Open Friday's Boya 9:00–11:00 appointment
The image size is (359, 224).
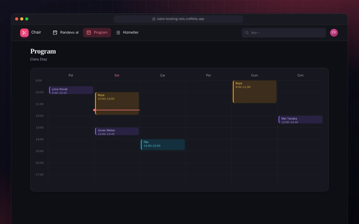[x=255, y=92]
